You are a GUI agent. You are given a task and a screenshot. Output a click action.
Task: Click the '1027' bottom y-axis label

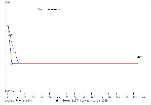pos(8,91)
